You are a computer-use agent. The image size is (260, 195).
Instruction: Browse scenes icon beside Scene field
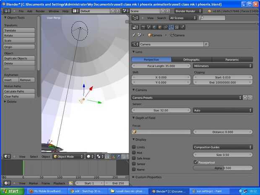[x=125, y=11]
